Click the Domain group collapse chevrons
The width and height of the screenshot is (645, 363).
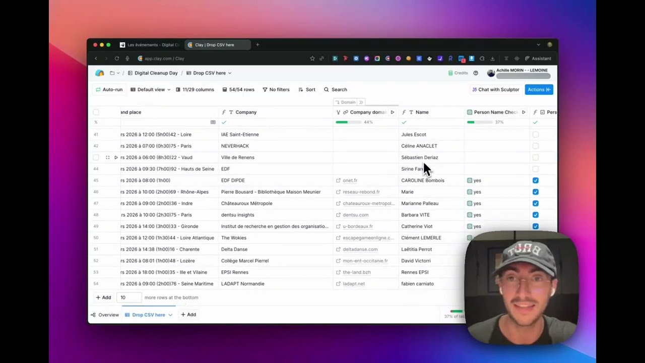click(361, 102)
